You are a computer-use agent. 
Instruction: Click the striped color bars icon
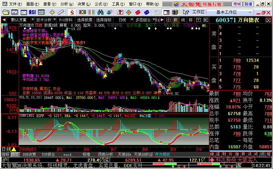coord(91,12)
